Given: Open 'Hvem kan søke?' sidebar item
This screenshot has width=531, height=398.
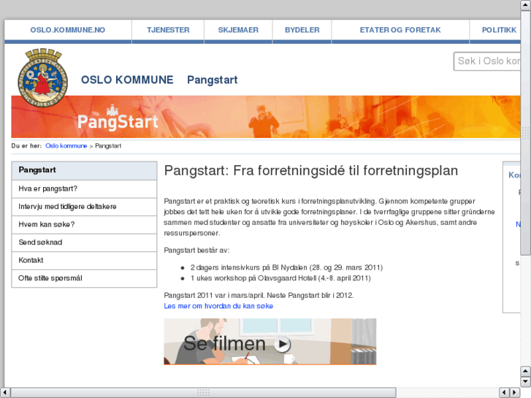Looking at the screenshot, I should point(84,225).
